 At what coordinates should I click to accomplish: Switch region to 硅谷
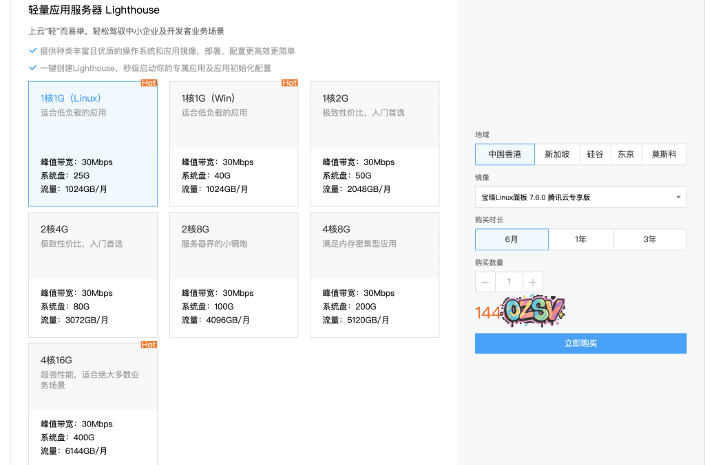pyautogui.click(x=595, y=154)
